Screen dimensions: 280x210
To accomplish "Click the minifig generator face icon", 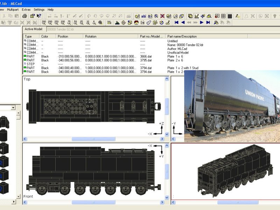I will point(136,22).
